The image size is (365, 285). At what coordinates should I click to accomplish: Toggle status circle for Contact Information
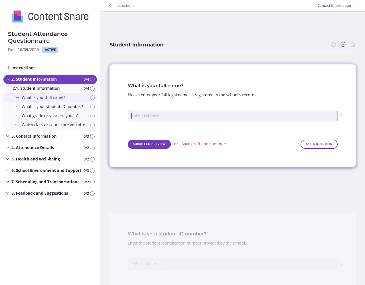92,137
